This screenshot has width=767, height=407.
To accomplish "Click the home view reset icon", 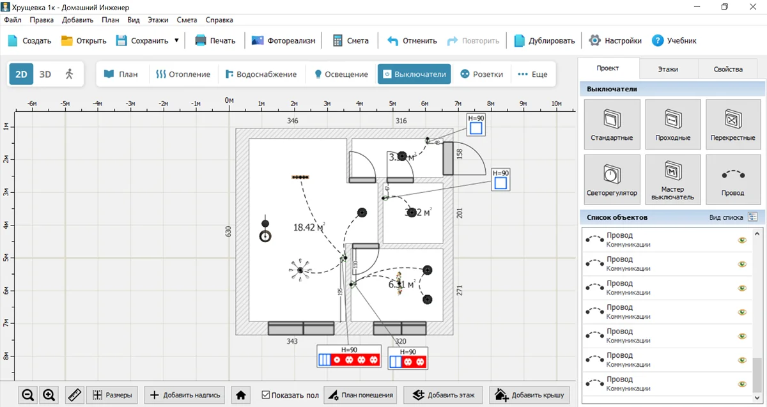I will point(241,395).
